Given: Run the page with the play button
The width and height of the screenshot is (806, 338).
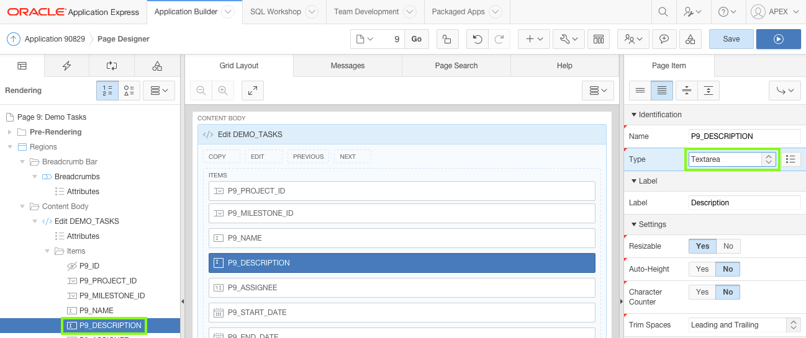Looking at the screenshot, I should pyautogui.click(x=779, y=39).
